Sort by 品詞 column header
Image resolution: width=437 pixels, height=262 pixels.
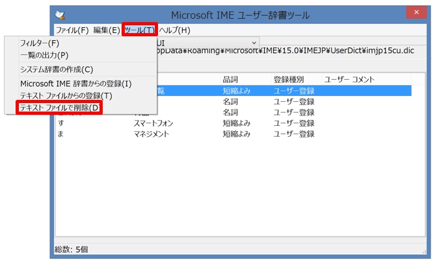pyautogui.click(x=230, y=80)
